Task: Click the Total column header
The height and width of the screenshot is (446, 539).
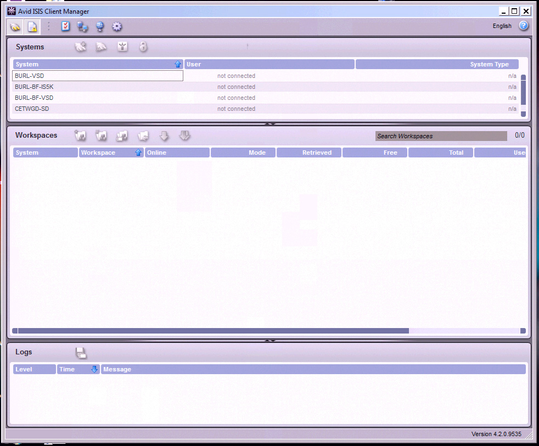Action: (x=441, y=153)
